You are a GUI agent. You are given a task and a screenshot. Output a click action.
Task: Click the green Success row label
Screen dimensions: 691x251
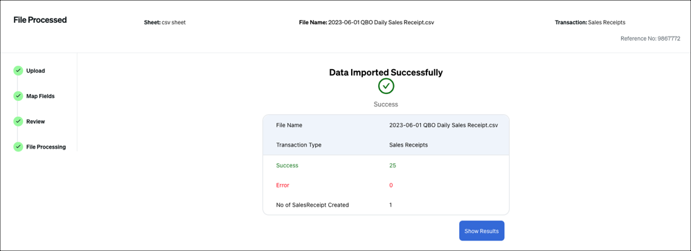pos(287,165)
